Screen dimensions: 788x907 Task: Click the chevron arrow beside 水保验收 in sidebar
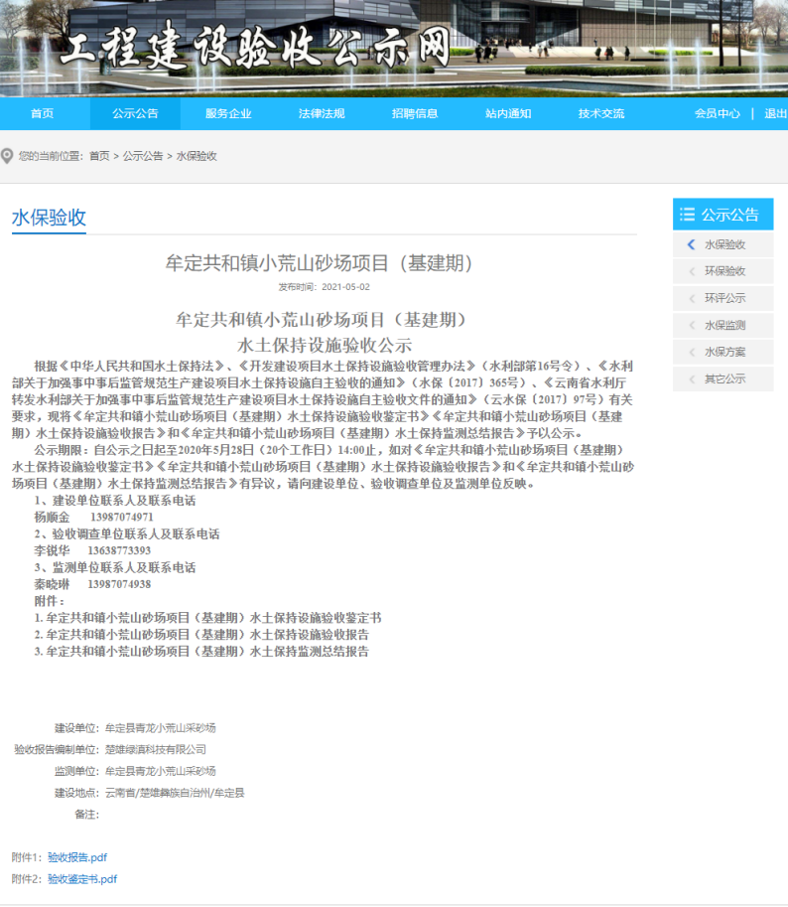point(691,244)
